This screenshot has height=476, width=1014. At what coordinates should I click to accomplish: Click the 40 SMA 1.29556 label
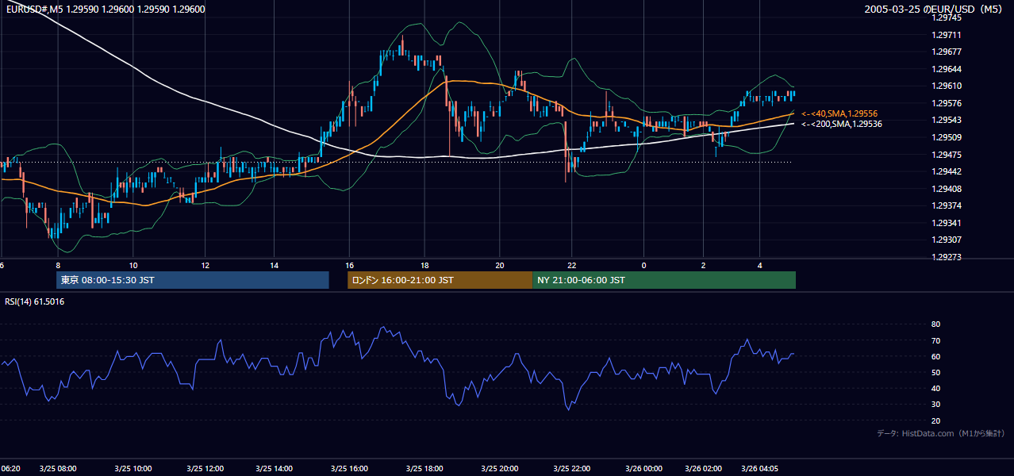(x=839, y=114)
